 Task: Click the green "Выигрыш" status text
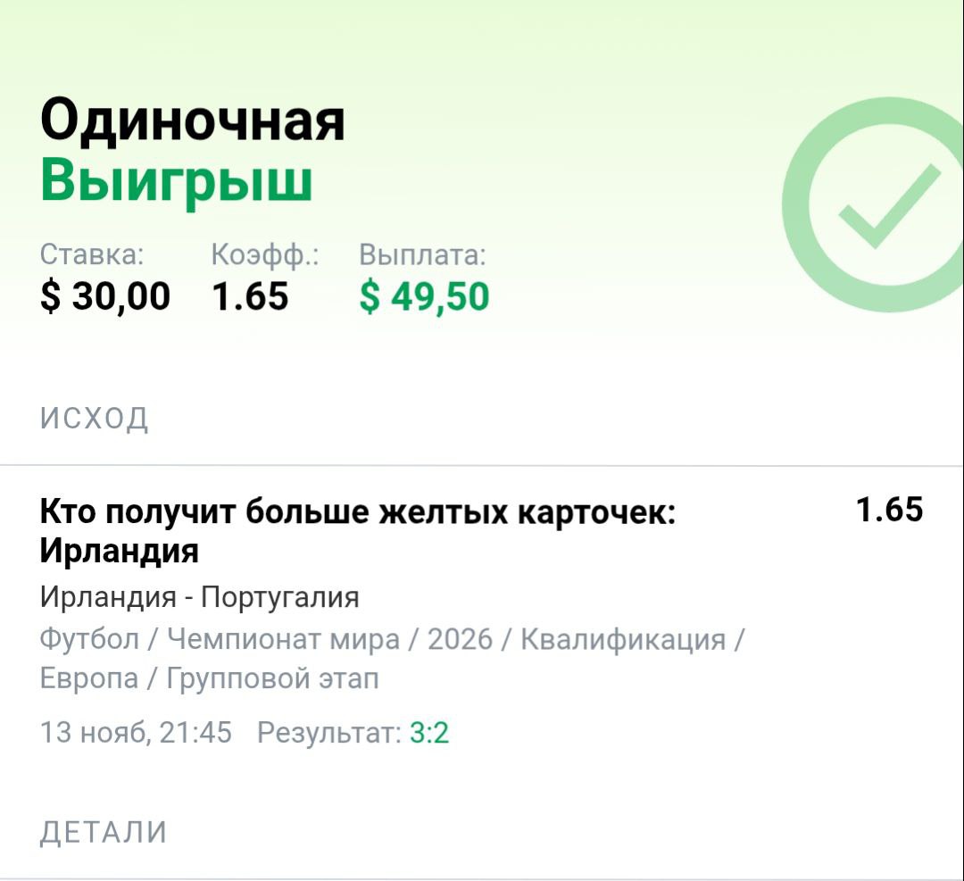(177, 181)
